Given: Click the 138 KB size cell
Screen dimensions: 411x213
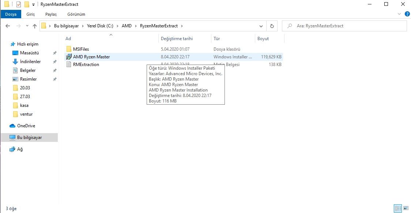Looking at the screenshot, I should (x=275, y=64).
